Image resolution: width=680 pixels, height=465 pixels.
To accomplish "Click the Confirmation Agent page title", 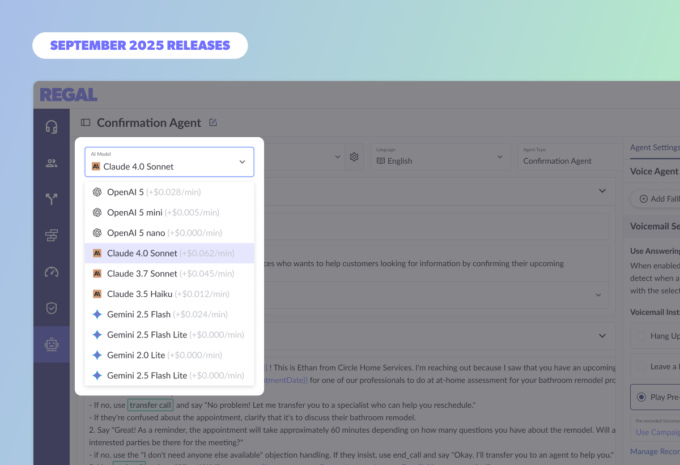I will click(x=149, y=122).
